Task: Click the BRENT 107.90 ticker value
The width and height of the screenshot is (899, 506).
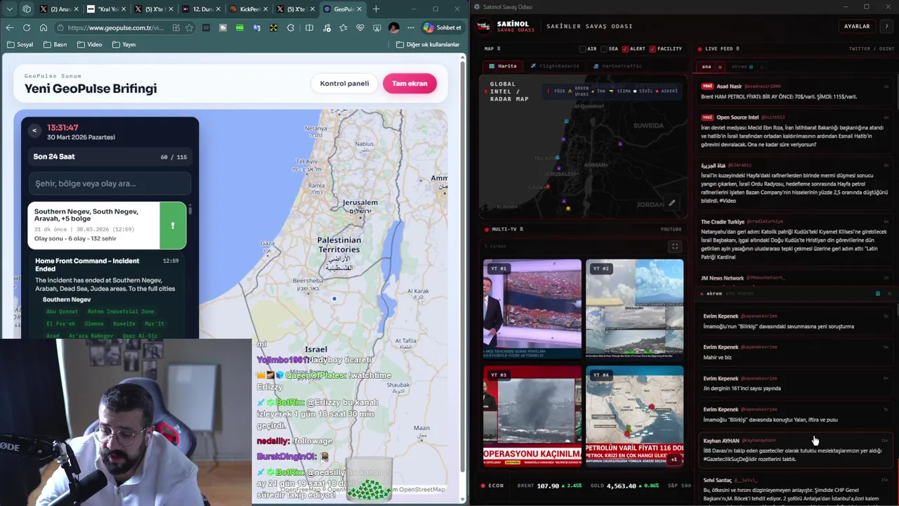Action: point(548,486)
